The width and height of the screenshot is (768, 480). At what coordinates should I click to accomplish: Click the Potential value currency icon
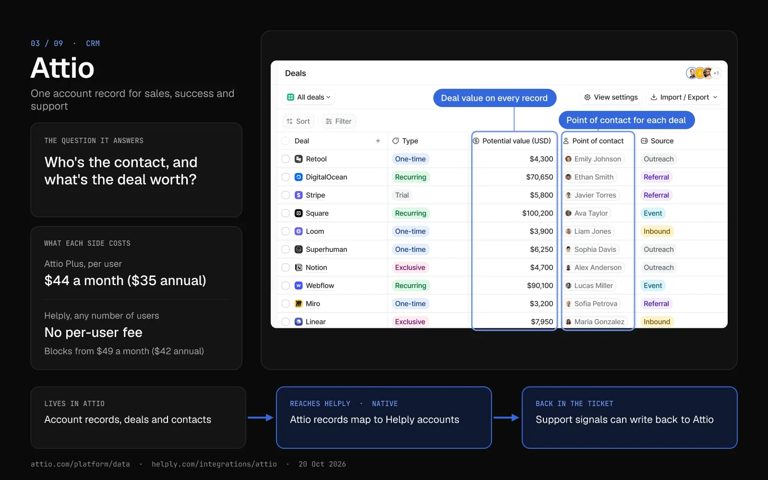coord(476,141)
